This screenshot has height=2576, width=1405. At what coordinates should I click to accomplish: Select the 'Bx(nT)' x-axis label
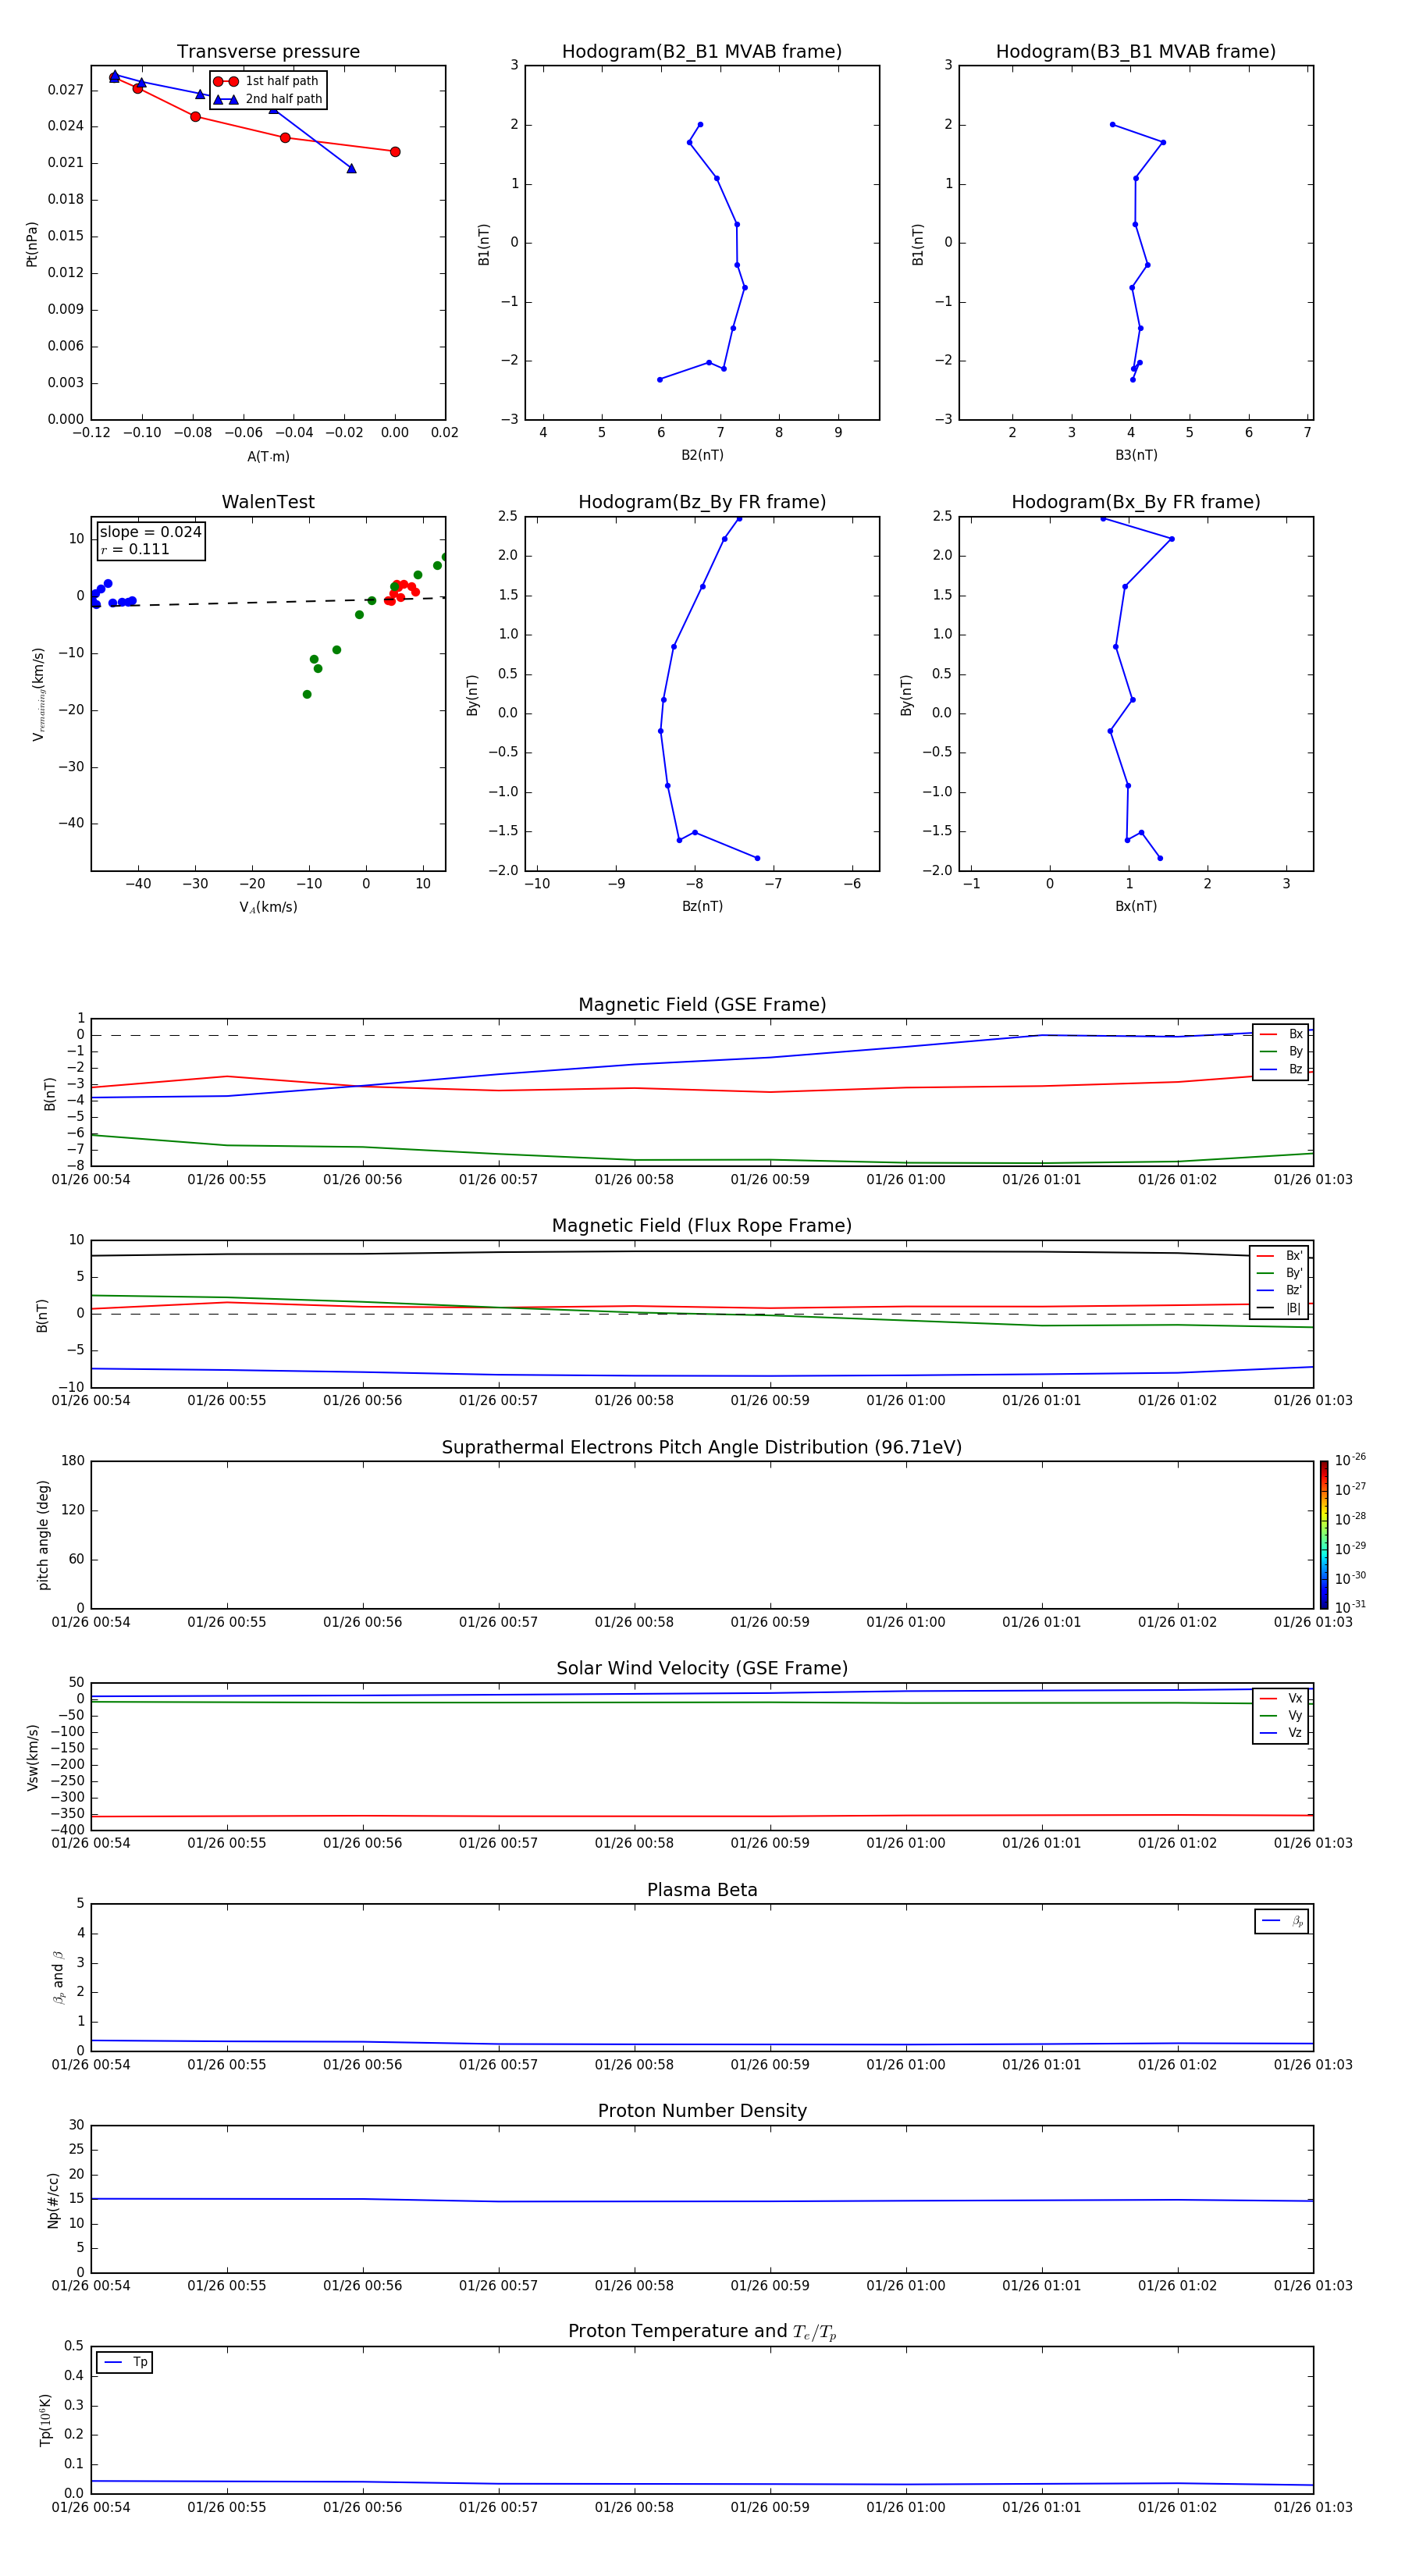point(1136,907)
